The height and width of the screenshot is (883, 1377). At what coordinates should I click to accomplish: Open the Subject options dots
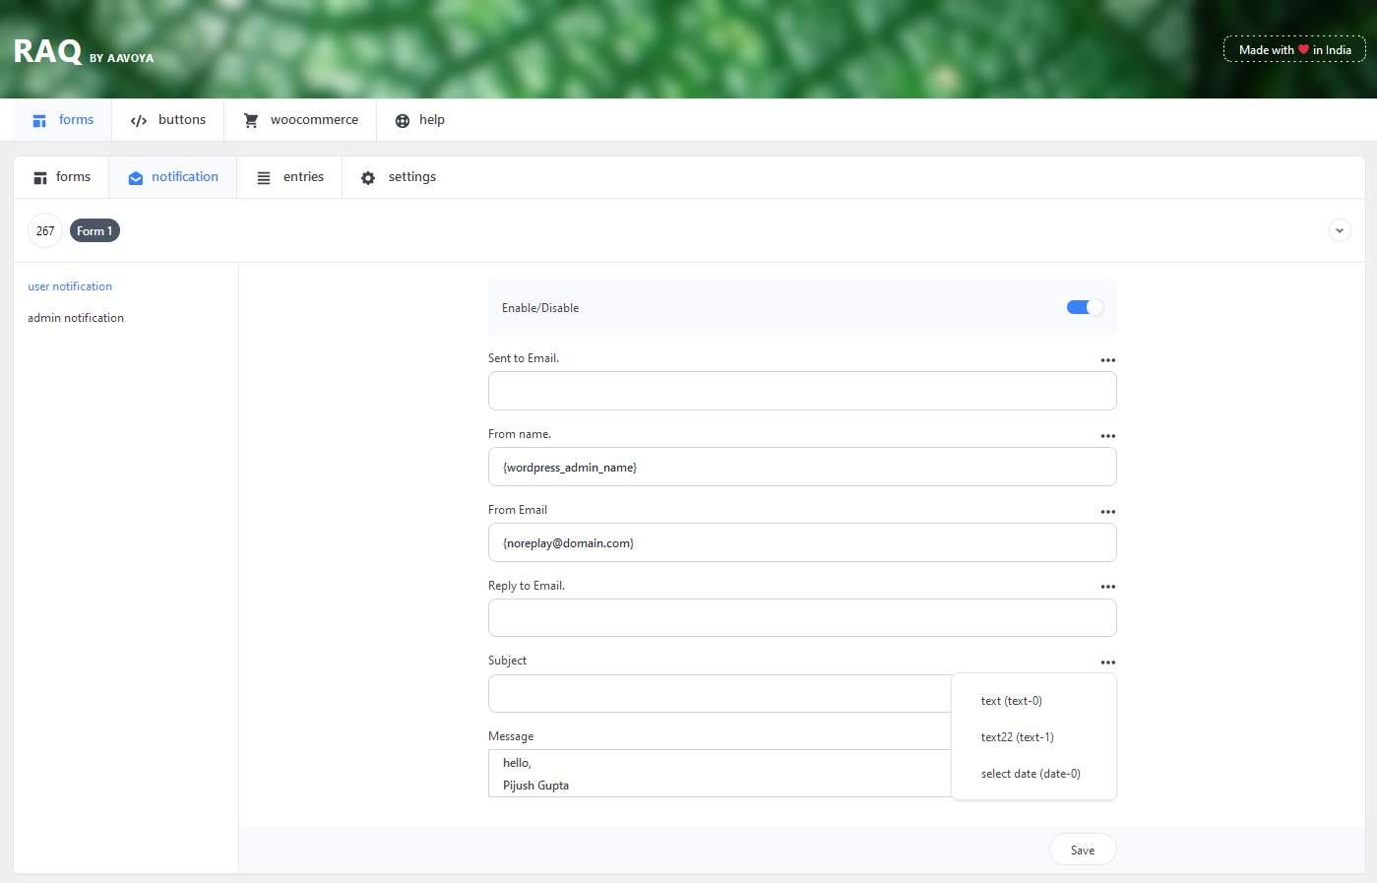pyautogui.click(x=1108, y=662)
